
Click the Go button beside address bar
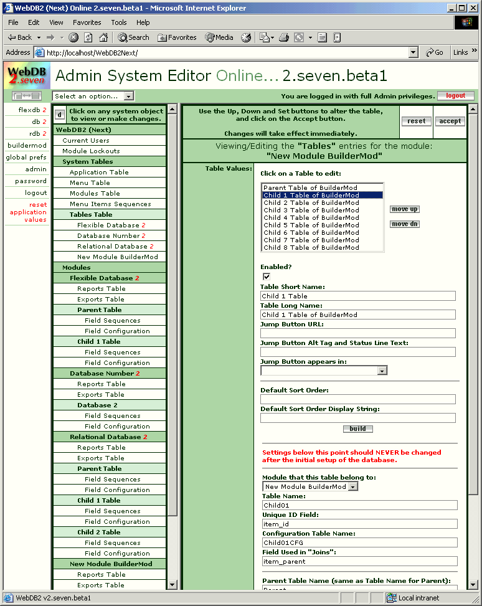pos(435,52)
